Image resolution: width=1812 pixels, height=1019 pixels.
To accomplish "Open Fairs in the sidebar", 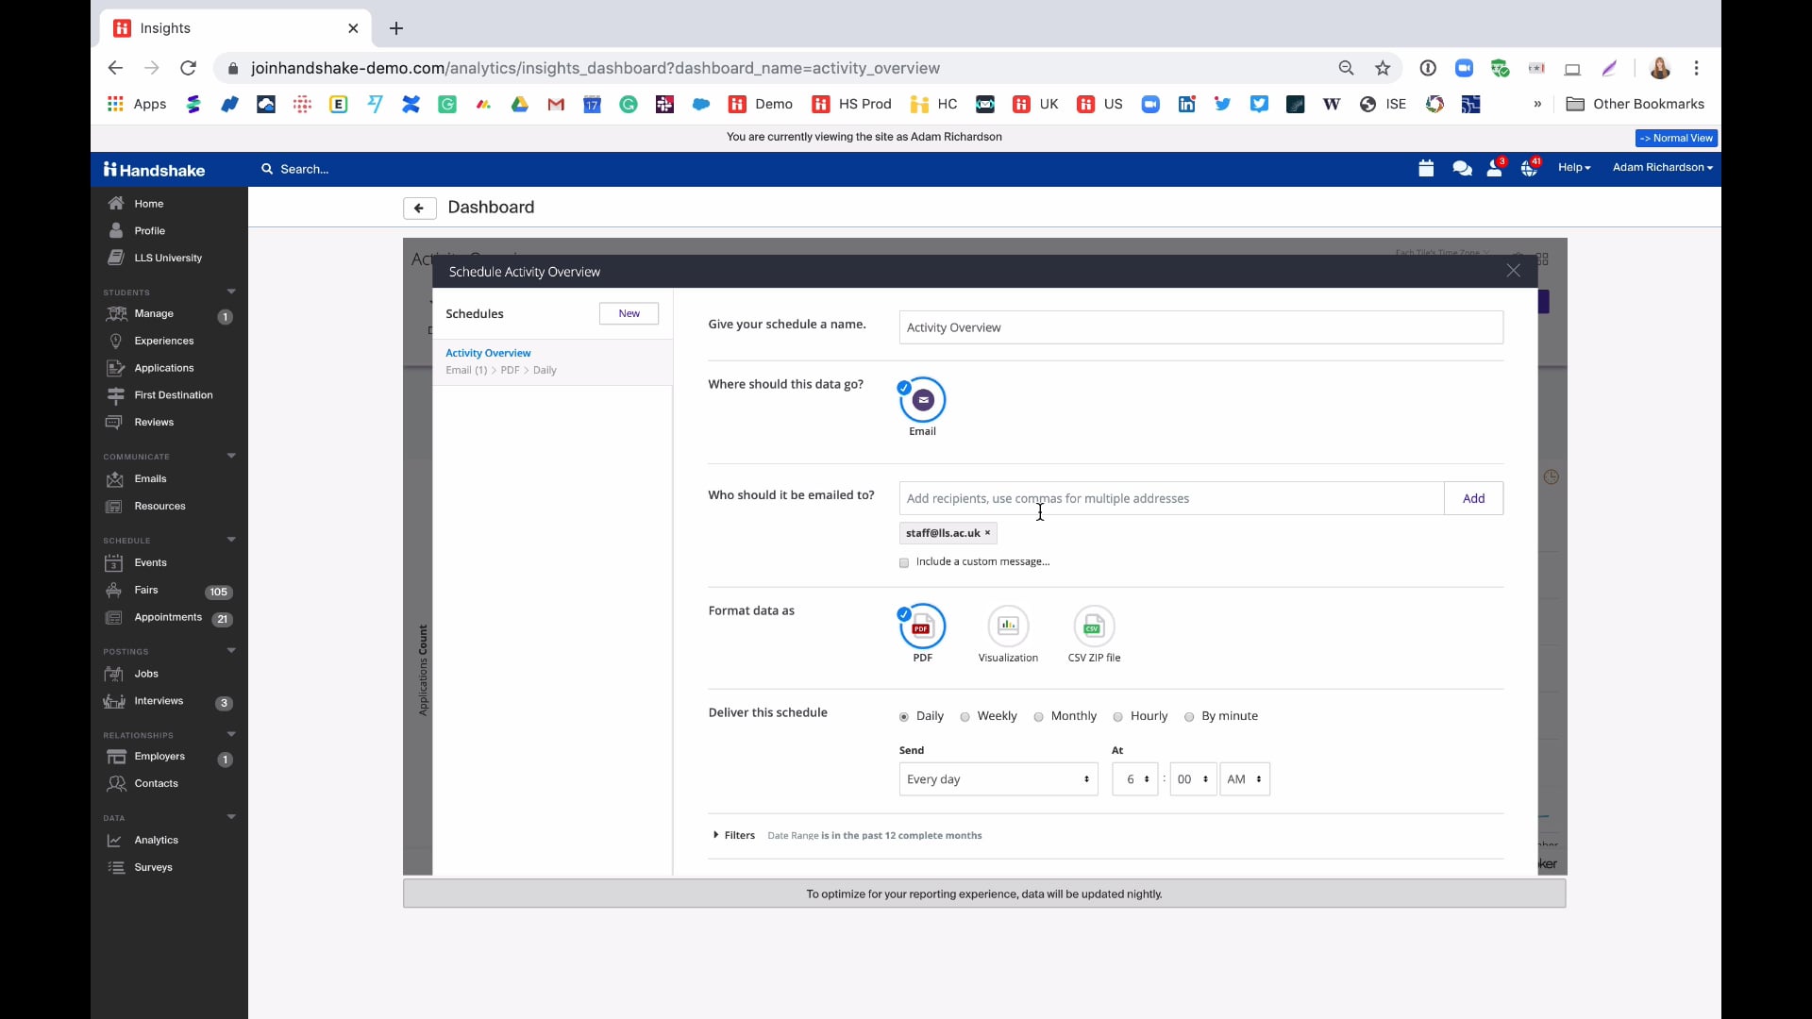I will click(x=146, y=591).
